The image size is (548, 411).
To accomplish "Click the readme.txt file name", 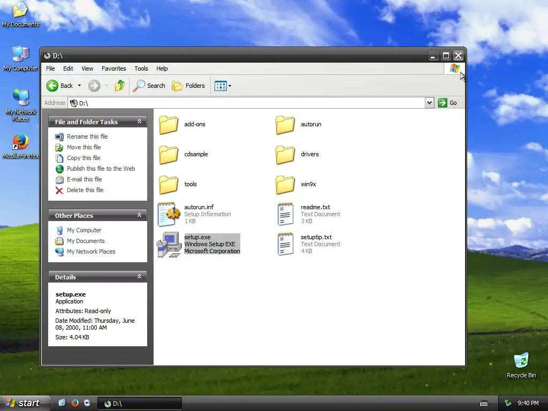I will pyautogui.click(x=315, y=207).
